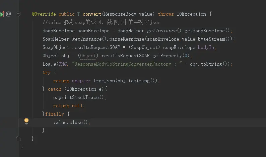Collapse the convert method fold marker

pos(18,14)
